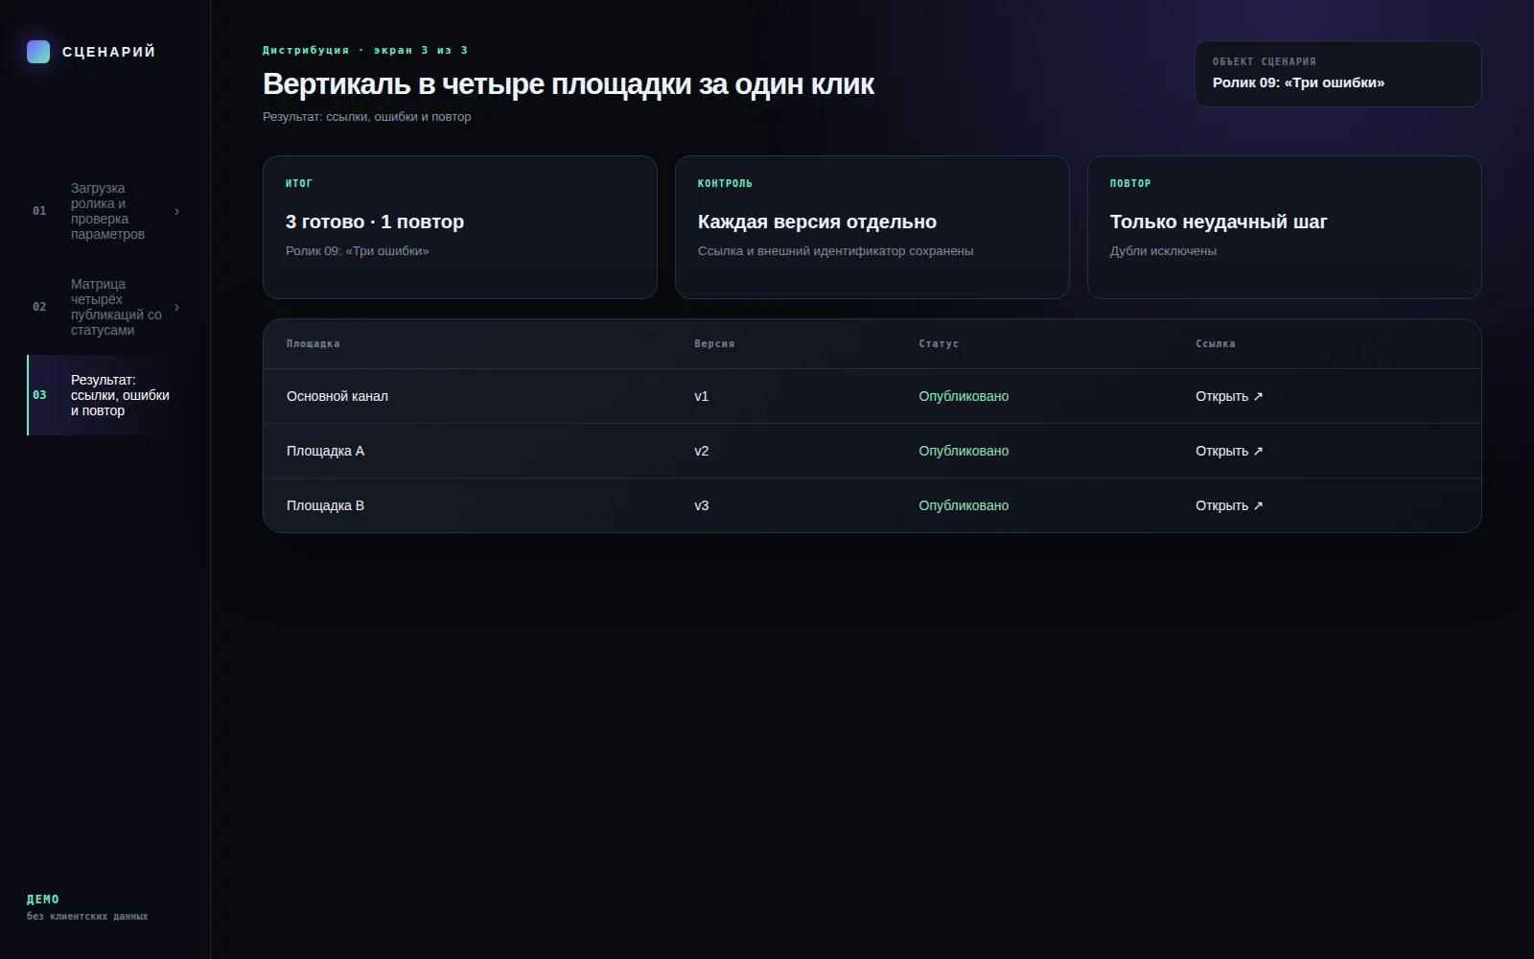This screenshot has width=1534, height=959.
Task: Click "Ссылка и внешний идентификатор сохранены" text
Action: pos(836,251)
